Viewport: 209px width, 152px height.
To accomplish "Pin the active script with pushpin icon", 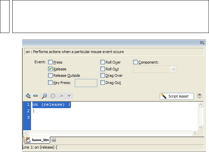I will (x=54, y=140).
